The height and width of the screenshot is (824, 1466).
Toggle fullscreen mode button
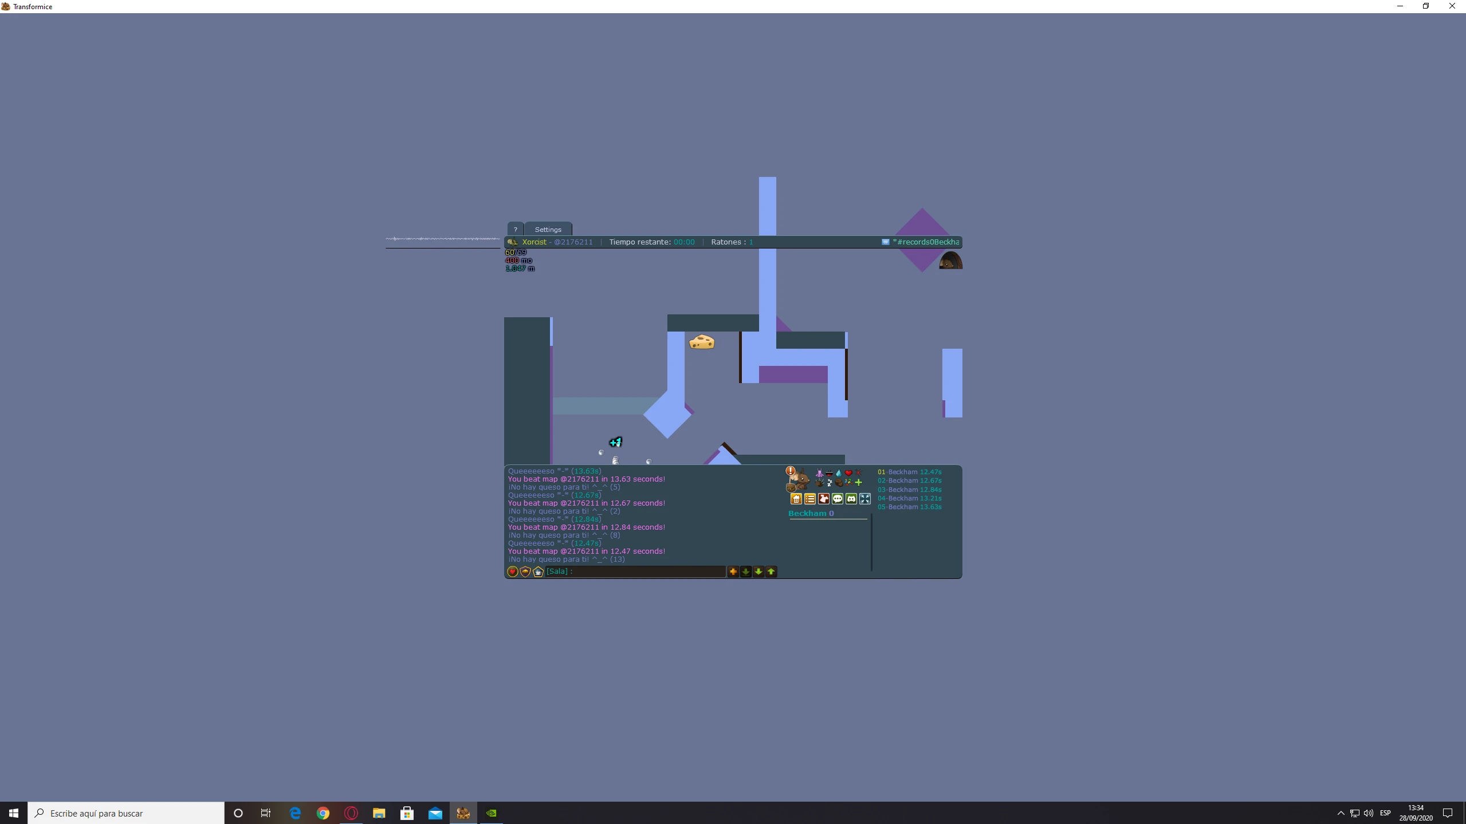865,499
